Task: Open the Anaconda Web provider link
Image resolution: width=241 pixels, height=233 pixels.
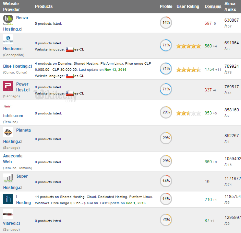Action: [x=13, y=159]
